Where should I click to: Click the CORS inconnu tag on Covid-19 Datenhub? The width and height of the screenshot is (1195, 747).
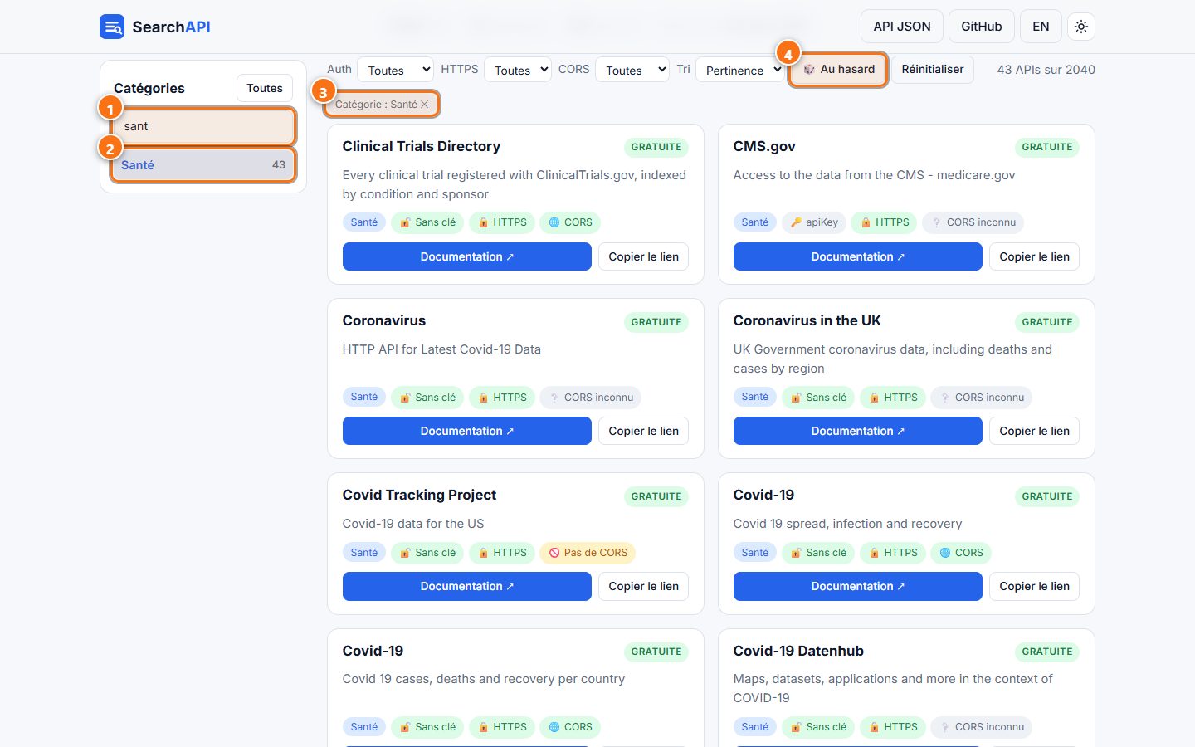tap(982, 727)
